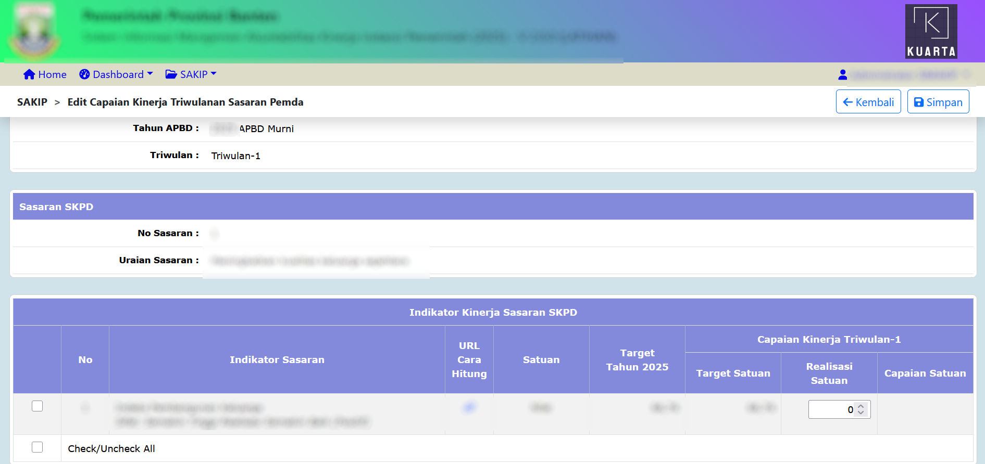Click the floppy disk icon on Simpan
This screenshot has width=985, height=464.
point(919,102)
